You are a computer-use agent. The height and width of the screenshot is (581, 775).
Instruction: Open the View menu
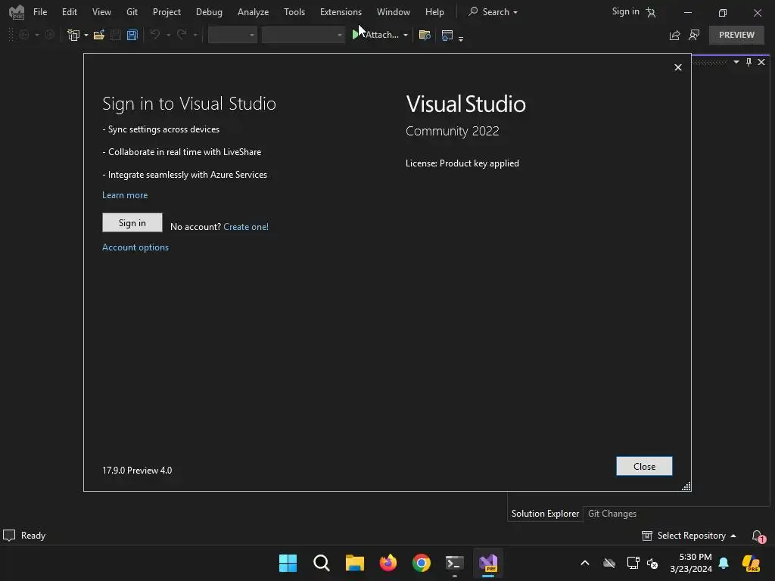coord(101,12)
